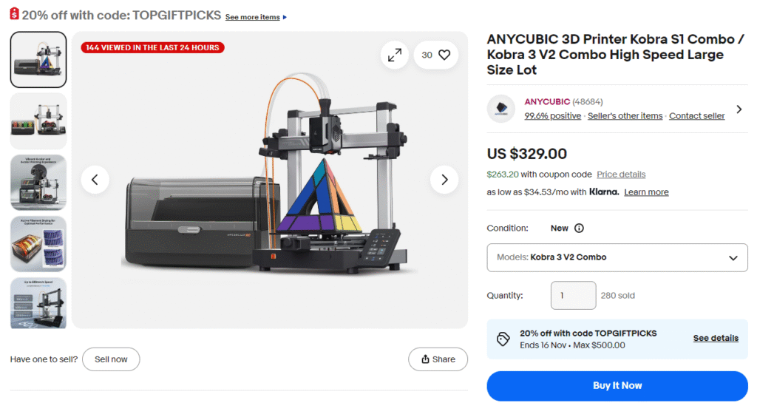Focus the Quantity input field
This screenshot has height=403, width=757.
pyautogui.click(x=573, y=295)
